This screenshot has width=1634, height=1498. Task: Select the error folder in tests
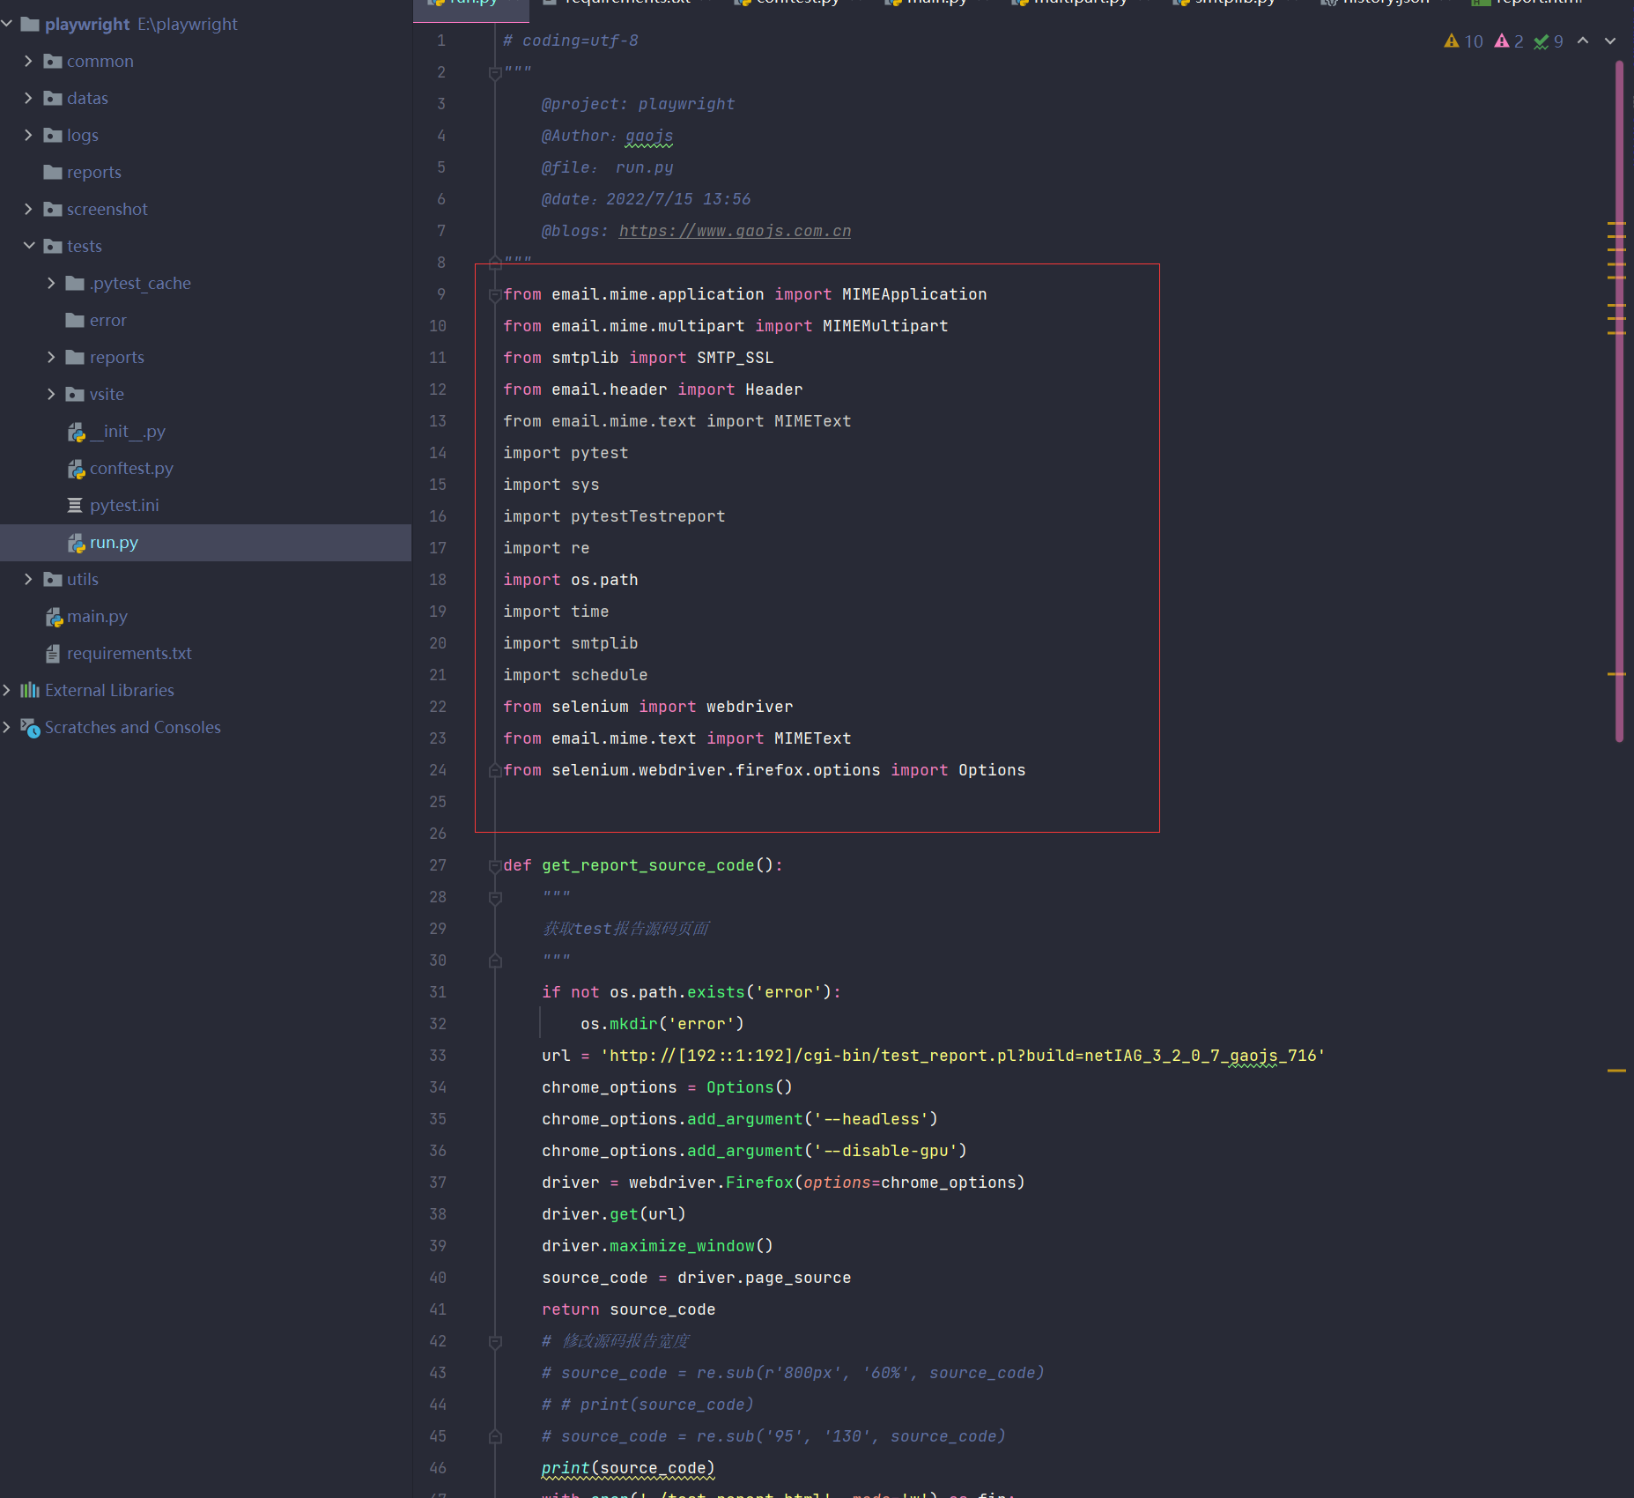(x=108, y=320)
